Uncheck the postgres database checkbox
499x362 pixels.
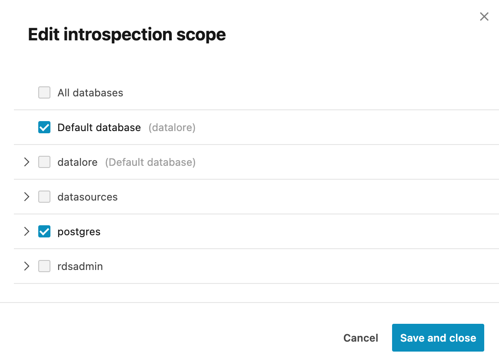[44, 231]
